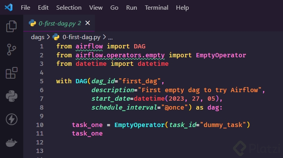Click "first_dag" string
Image resolution: width=283 pixels, height=158 pixels.
tap(140, 81)
